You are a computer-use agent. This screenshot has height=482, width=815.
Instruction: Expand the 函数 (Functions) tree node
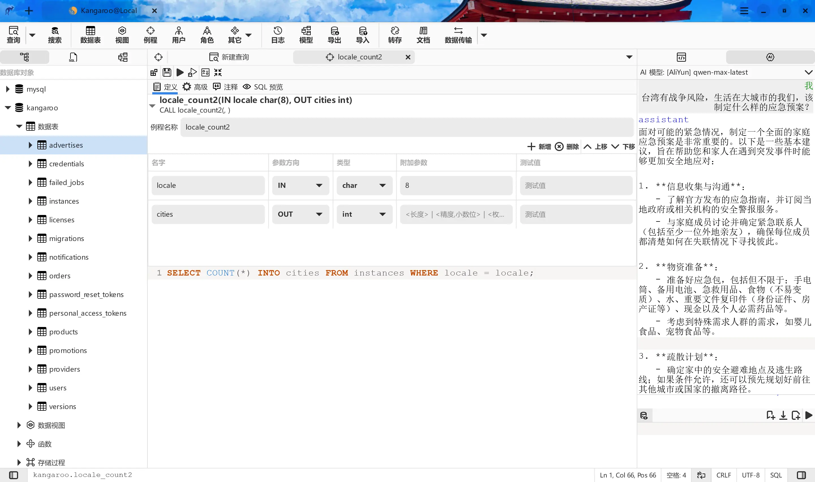coord(18,444)
